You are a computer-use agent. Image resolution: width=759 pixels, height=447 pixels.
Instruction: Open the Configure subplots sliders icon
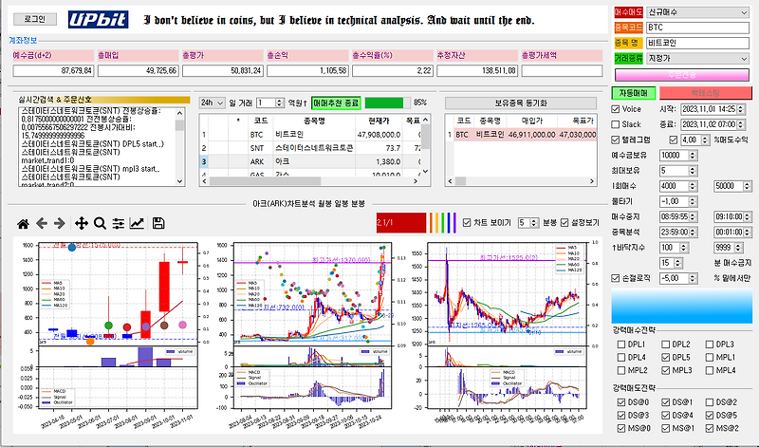pos(118,223)
